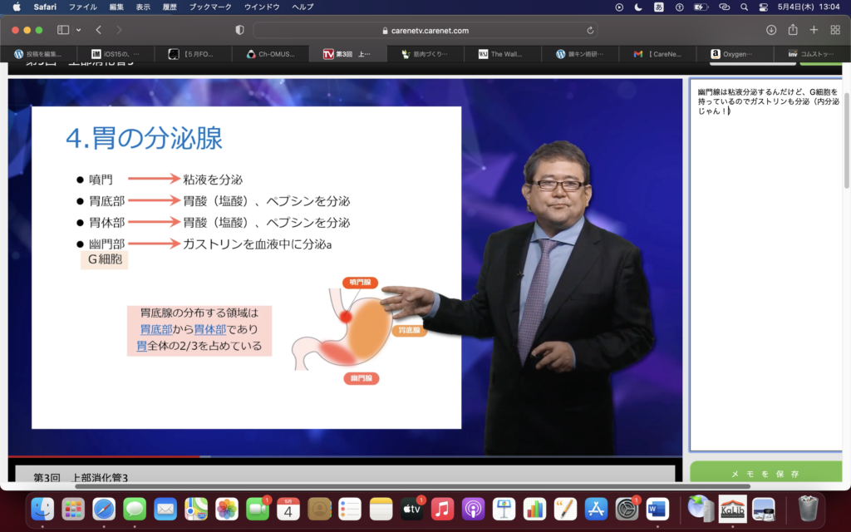Screen dimensions: 851x532
Task: Click the new tab plus icon
Action: tap(814, 30)
